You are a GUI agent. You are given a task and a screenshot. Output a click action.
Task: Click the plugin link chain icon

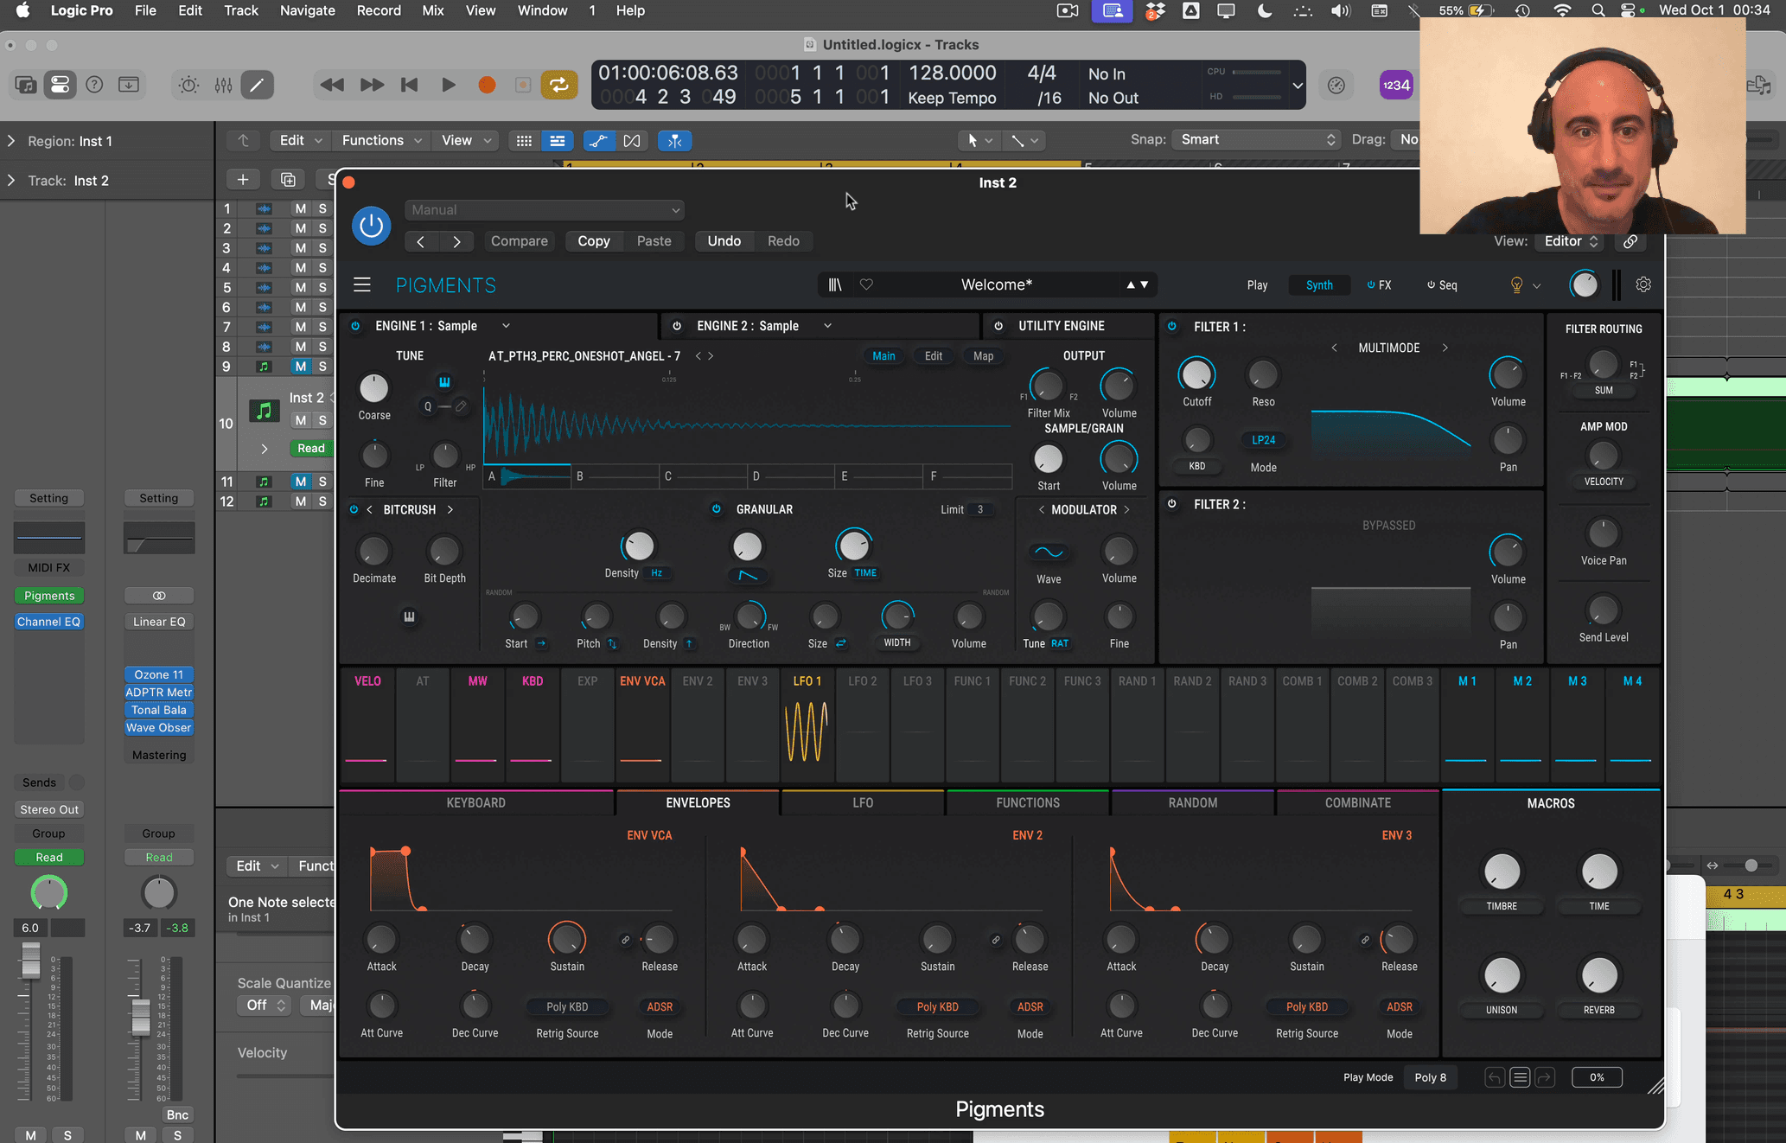pos(1630,241)
